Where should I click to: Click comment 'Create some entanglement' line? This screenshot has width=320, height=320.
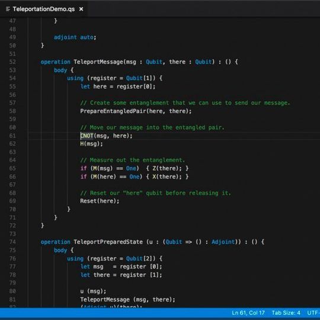[x=185, y=103]
